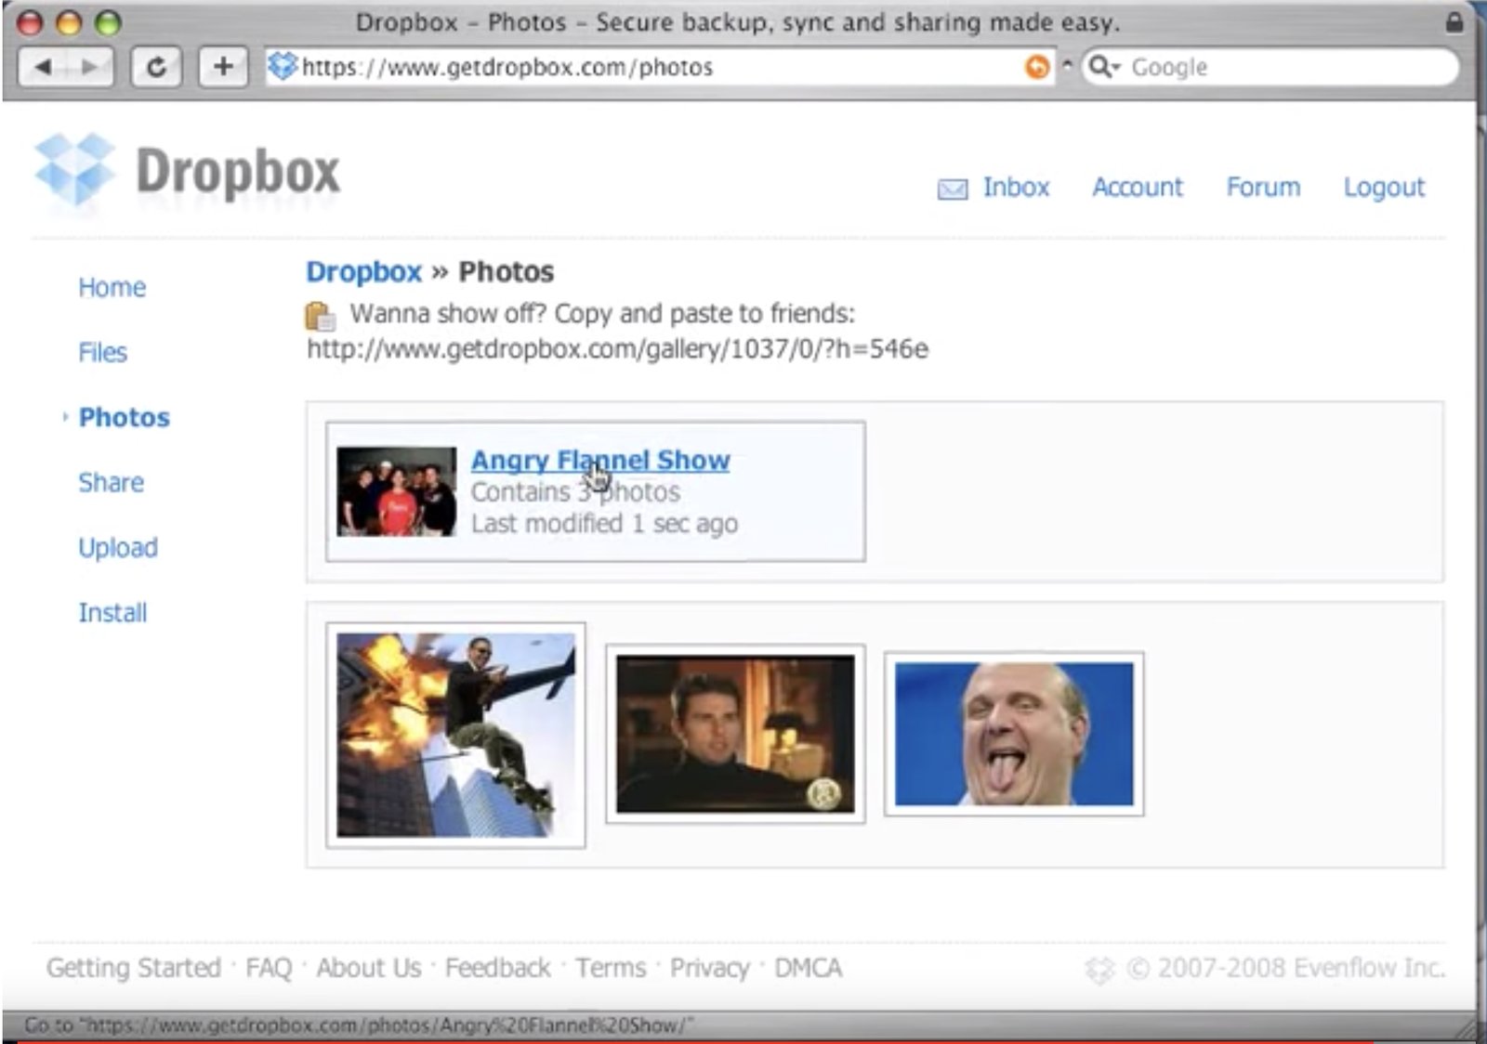The image size is (1487, 1044).
Task: Log out using the Logout link
Action: tap(1384, 188)
